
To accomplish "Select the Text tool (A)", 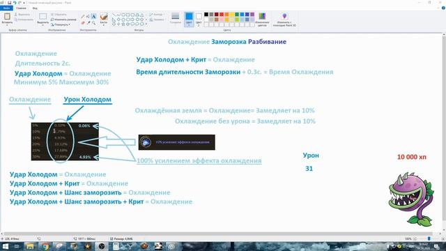I will (x=93, y=16).
